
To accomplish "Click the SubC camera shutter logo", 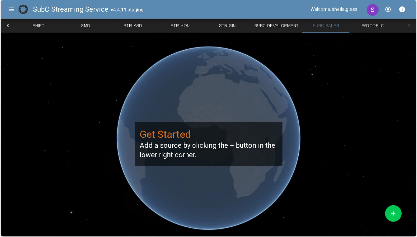I will point(23,9).
